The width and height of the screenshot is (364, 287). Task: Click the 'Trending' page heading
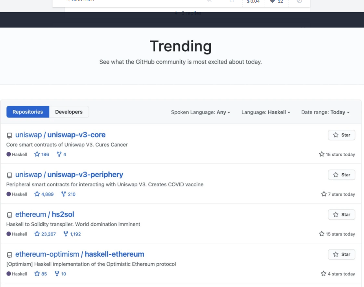[x=180, y=46]
